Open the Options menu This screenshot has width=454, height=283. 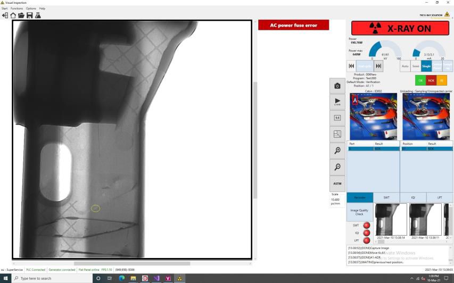31,9
